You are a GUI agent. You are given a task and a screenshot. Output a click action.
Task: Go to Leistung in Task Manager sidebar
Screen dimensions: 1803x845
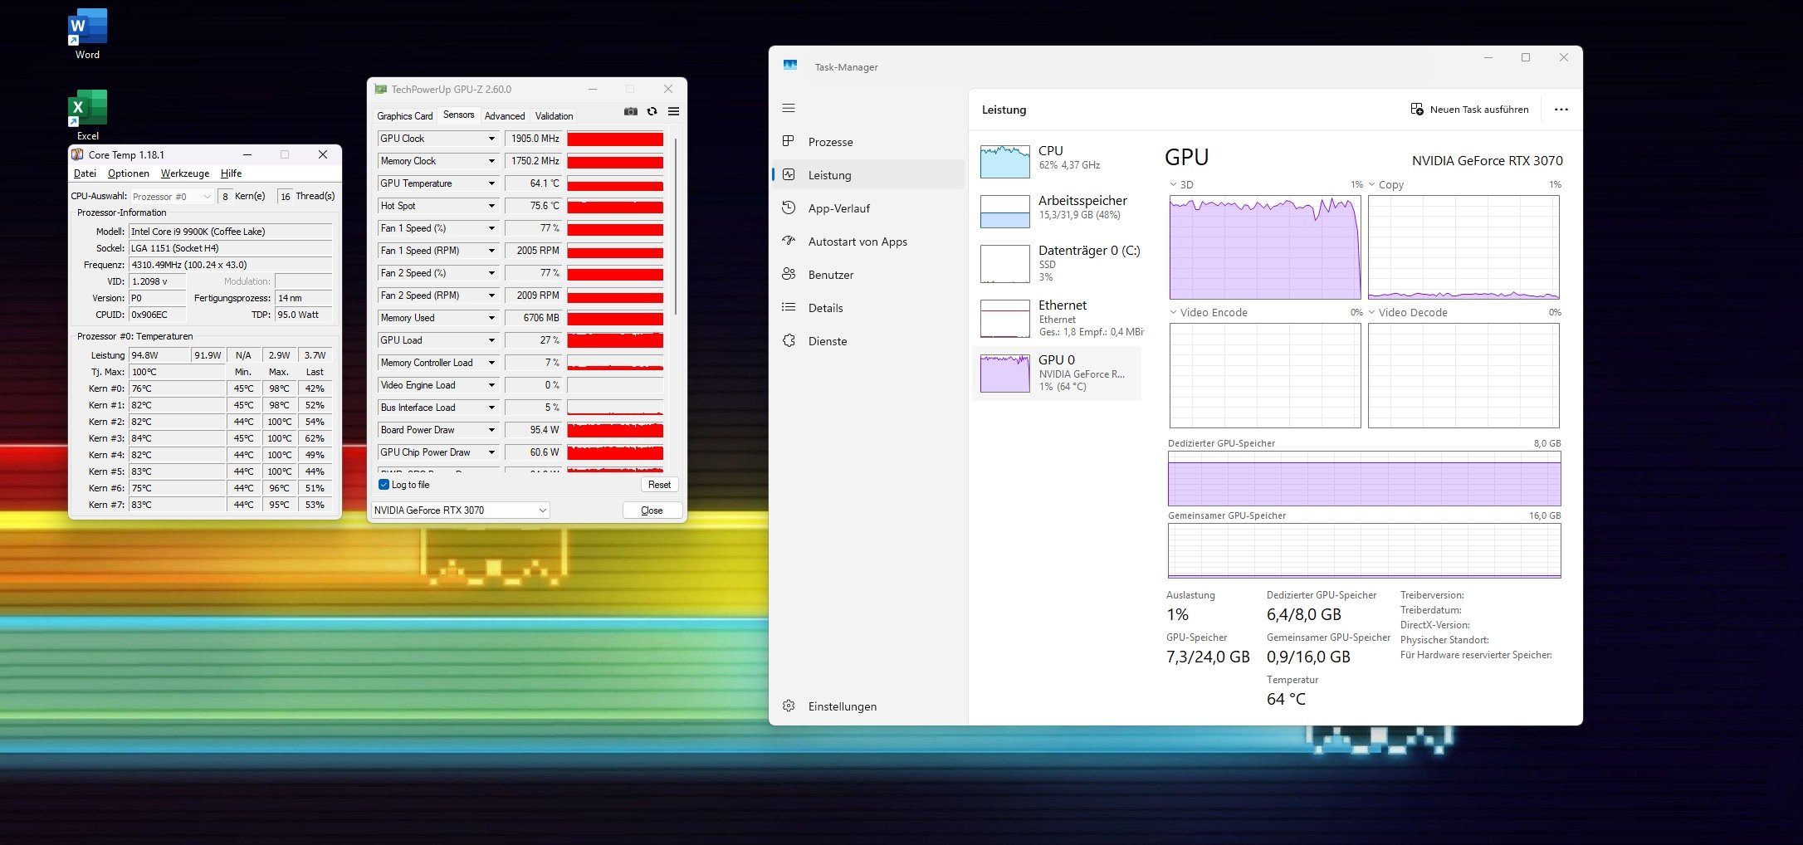[868, 175]
